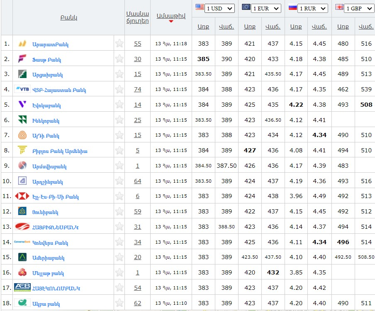Open the 1 USD currency dropdown
This screenshot has height=311, width=375.
[x=219, y=8]
